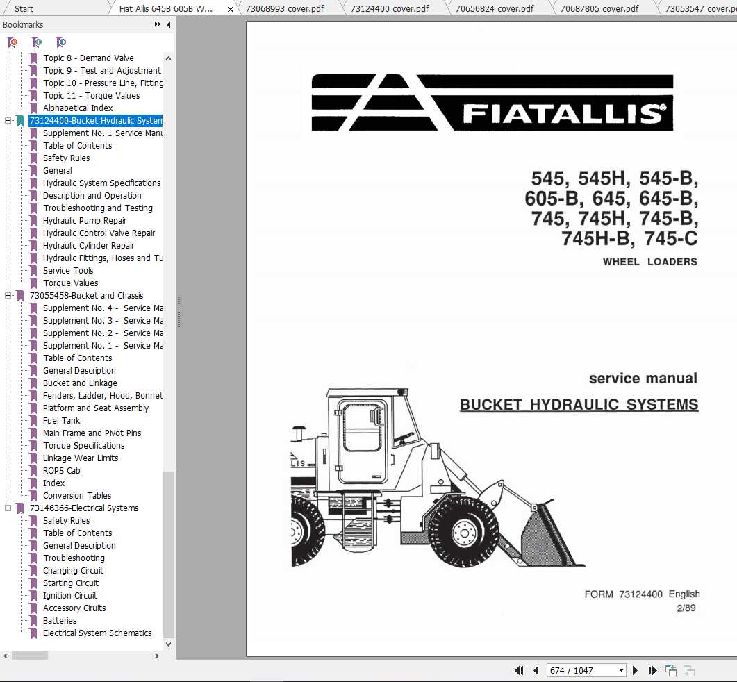Open Supplement No. 4 bookmark

point(103,308)
